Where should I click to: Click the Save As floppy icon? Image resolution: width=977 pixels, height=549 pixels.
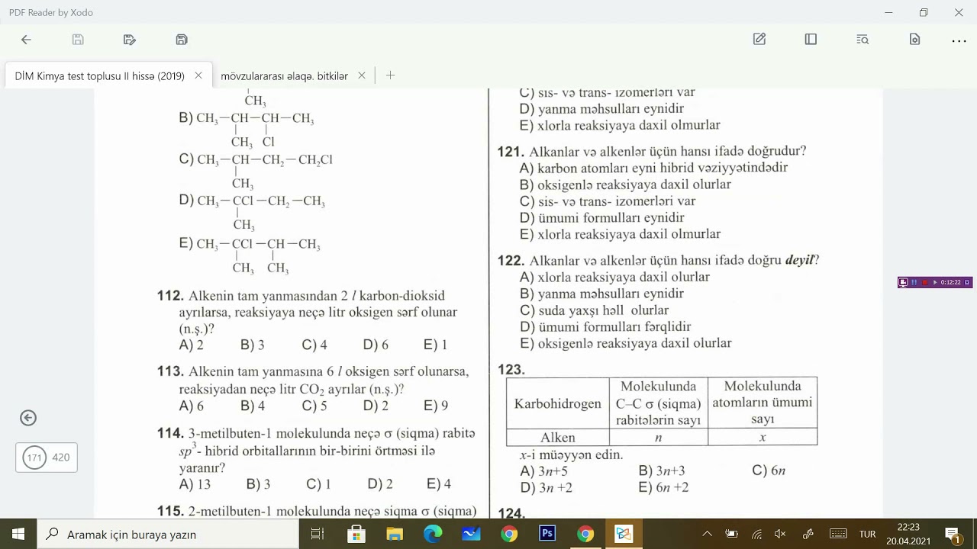click(182, 40)
